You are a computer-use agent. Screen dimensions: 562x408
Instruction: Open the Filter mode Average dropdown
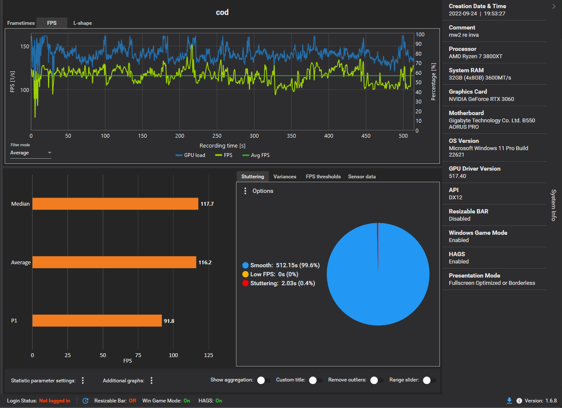31,153
